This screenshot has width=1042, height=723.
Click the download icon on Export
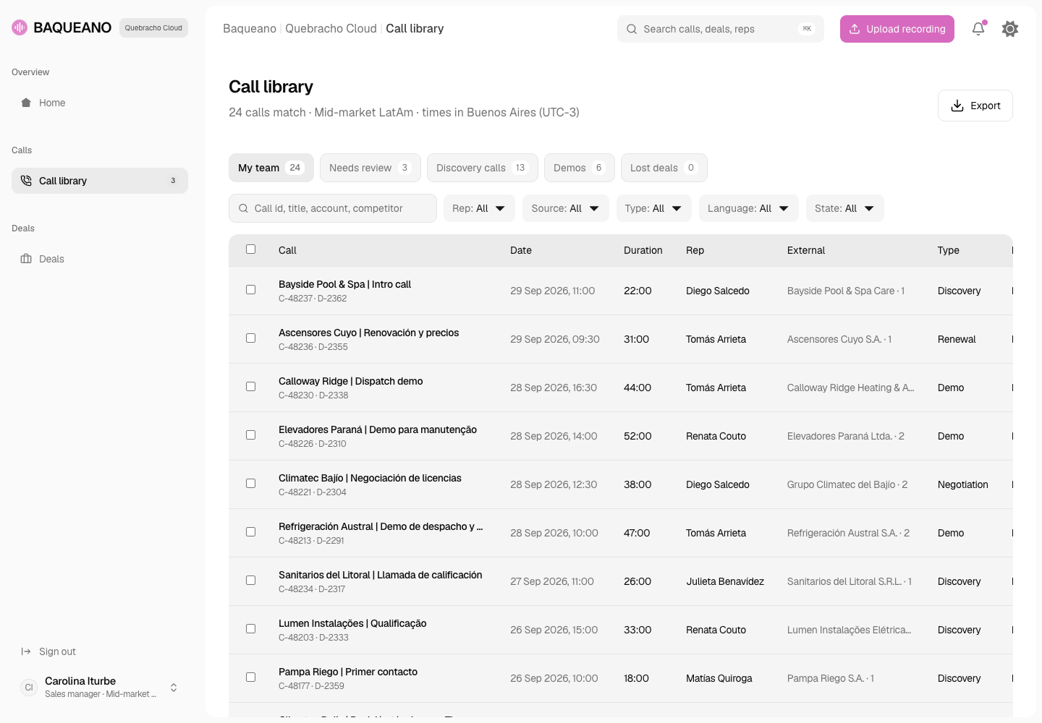tap(957, 106)
